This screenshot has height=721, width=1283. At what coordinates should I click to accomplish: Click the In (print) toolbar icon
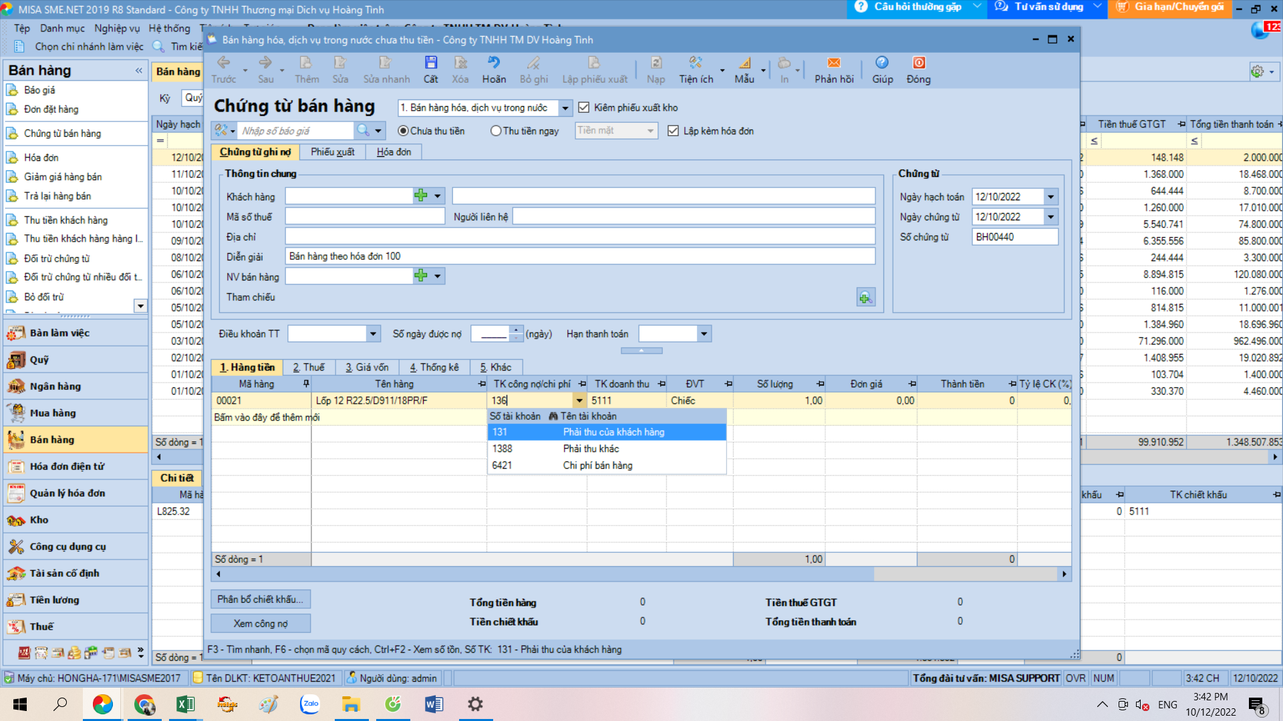(x=785, y=63)
